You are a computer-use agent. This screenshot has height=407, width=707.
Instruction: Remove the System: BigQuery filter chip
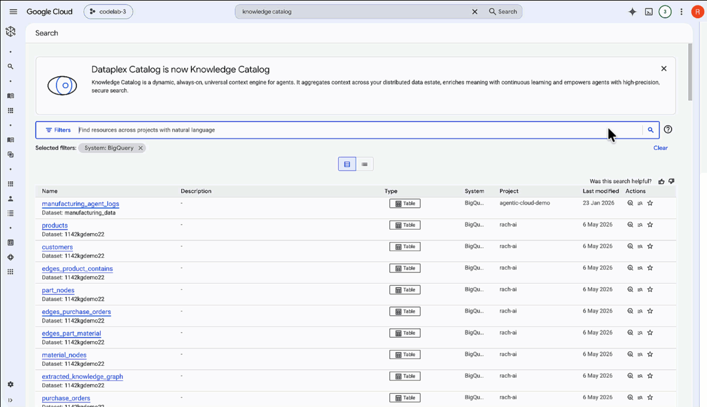point(140,148)
